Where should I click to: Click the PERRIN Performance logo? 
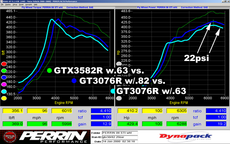tap(53, 137)
